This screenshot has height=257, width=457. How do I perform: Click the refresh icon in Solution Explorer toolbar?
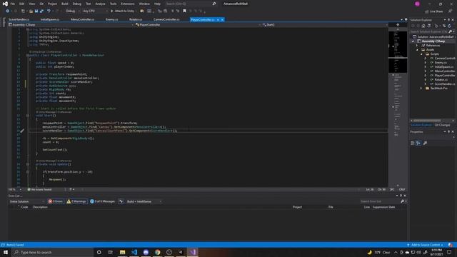pyautogui.click(x=449, y=26)
